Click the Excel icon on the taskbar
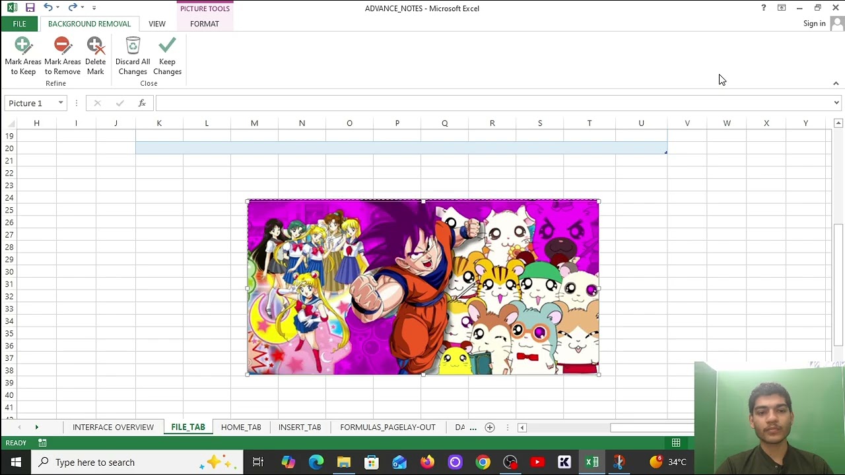The image size is (845, 475). tap(592, 462)
